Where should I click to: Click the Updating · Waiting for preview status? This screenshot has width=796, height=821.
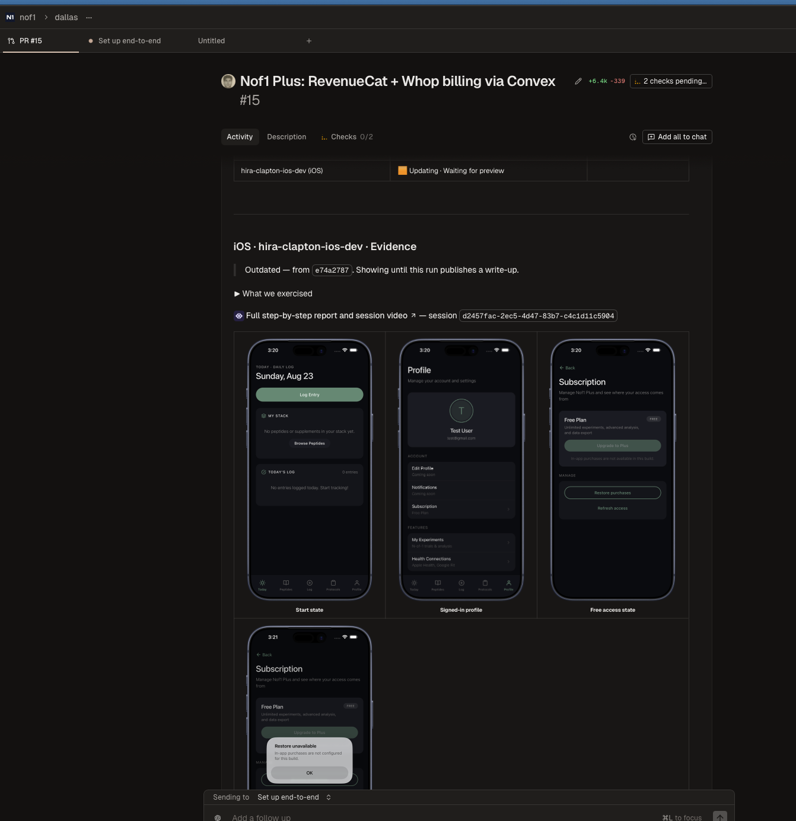click(451, 171)
